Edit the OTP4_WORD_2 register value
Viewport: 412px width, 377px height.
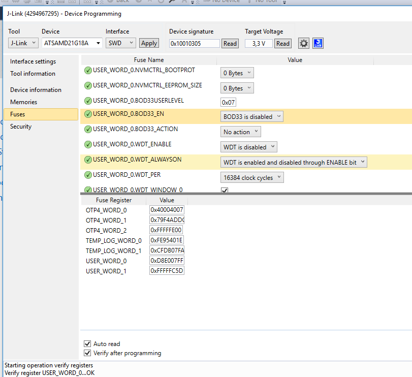166,230
